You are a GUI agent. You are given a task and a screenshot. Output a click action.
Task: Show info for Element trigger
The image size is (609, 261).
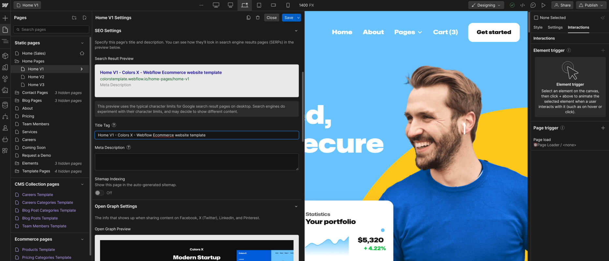pyautogui.click(x=569, y=50)
